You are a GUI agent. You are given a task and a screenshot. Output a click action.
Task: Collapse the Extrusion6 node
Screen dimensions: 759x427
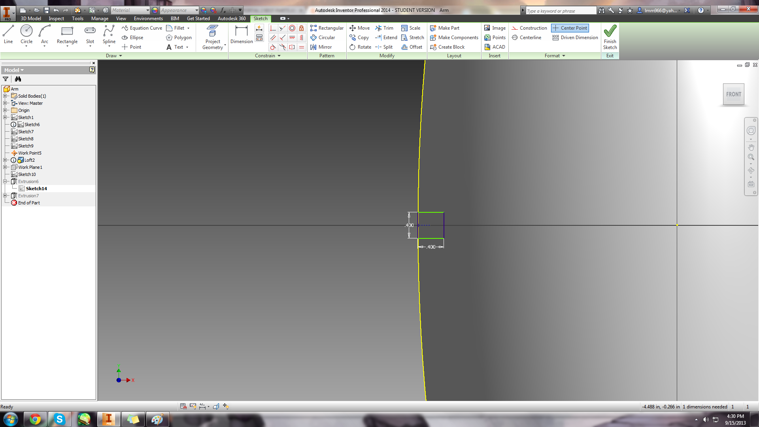click(x=5, y=181)
